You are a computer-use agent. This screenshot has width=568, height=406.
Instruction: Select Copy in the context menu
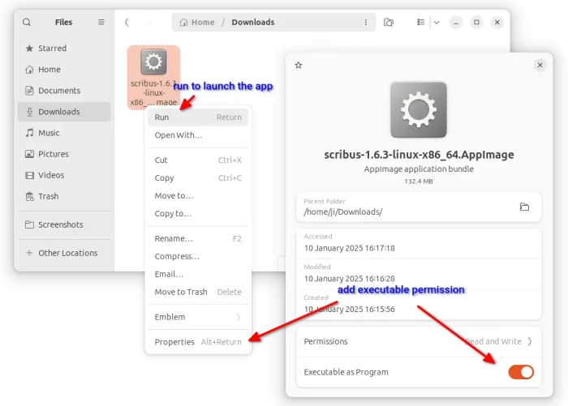click(x=198, y=178)
